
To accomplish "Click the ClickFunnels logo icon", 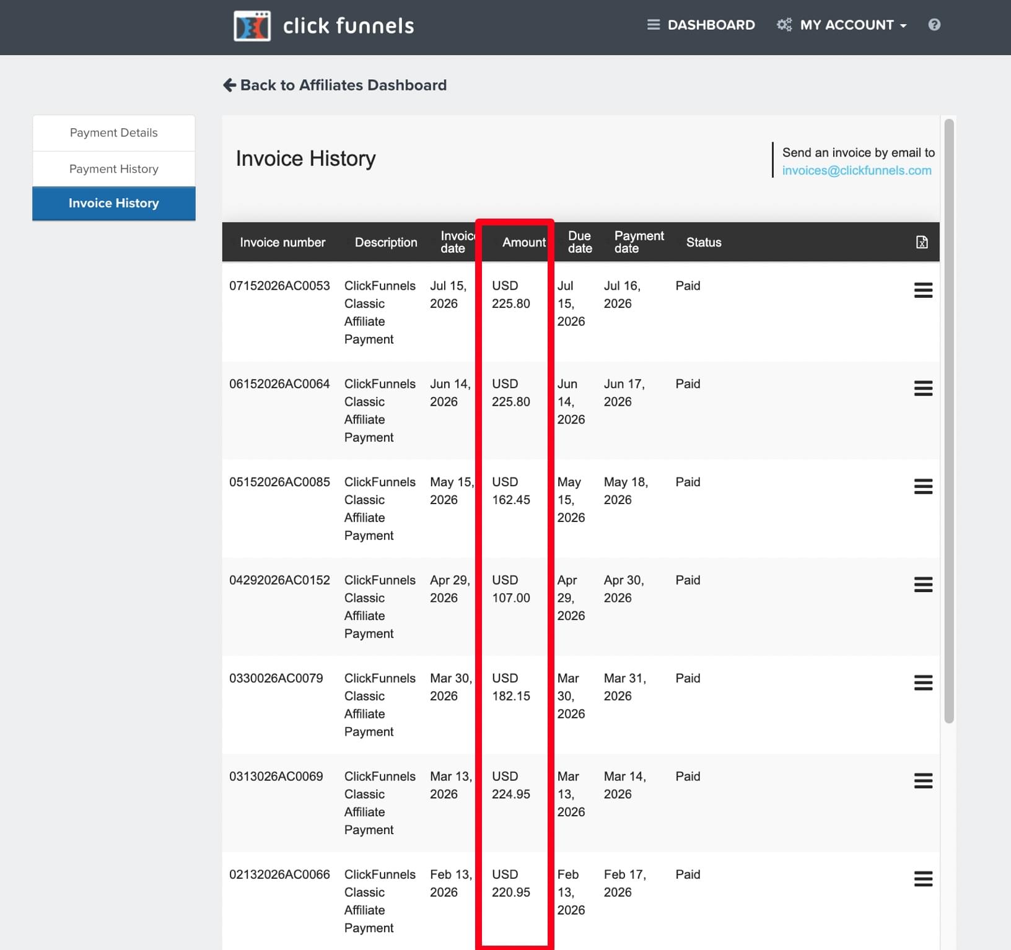I will pos(252,26).
